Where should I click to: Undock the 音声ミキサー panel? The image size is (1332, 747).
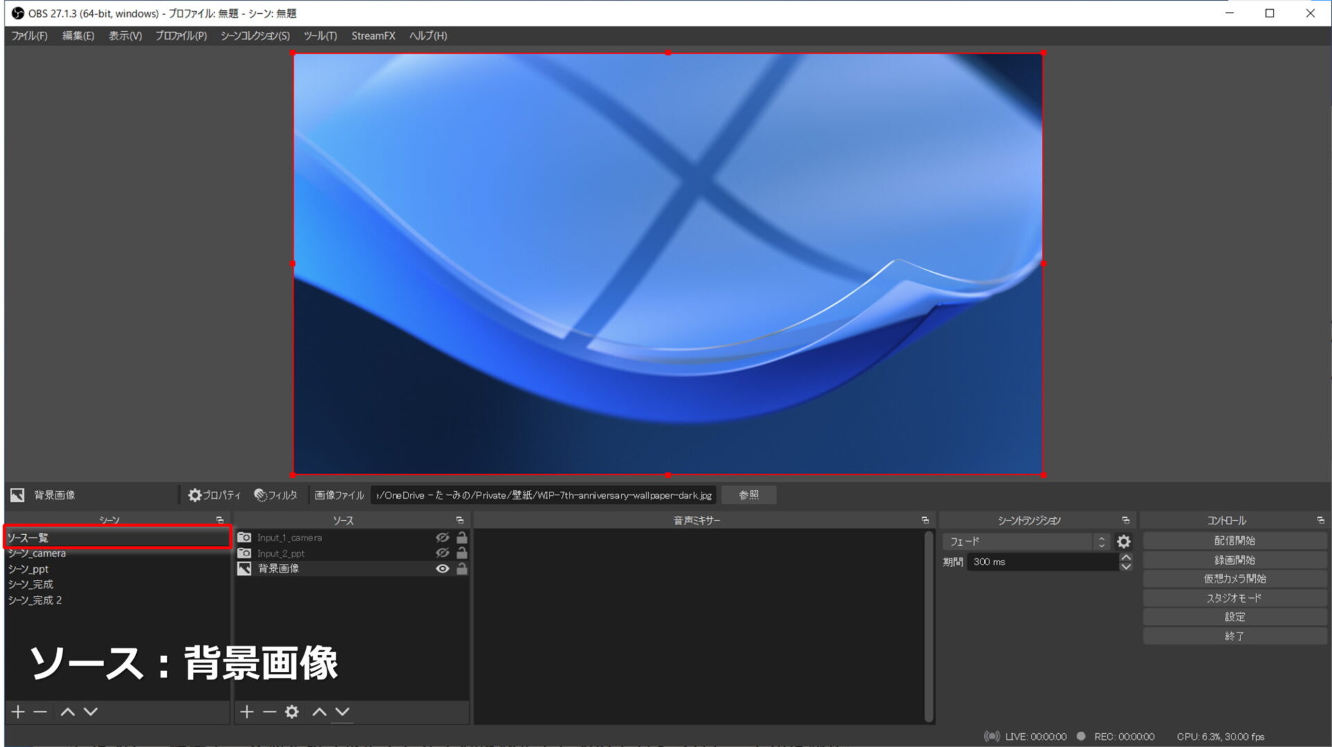pyautogui.click(x=925, y=520)
